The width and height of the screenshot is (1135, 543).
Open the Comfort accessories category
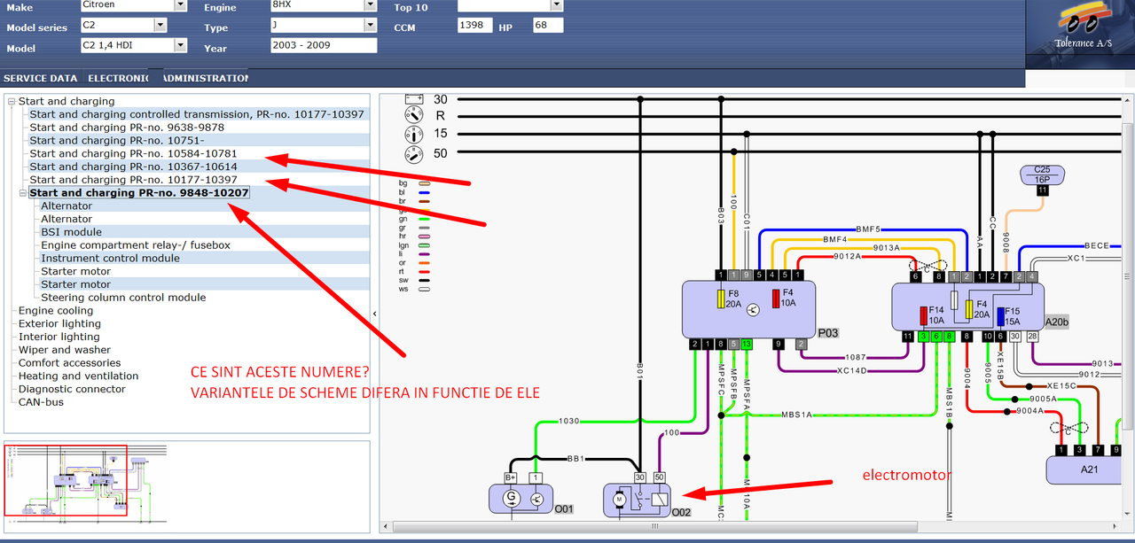(x=69, y=363)
